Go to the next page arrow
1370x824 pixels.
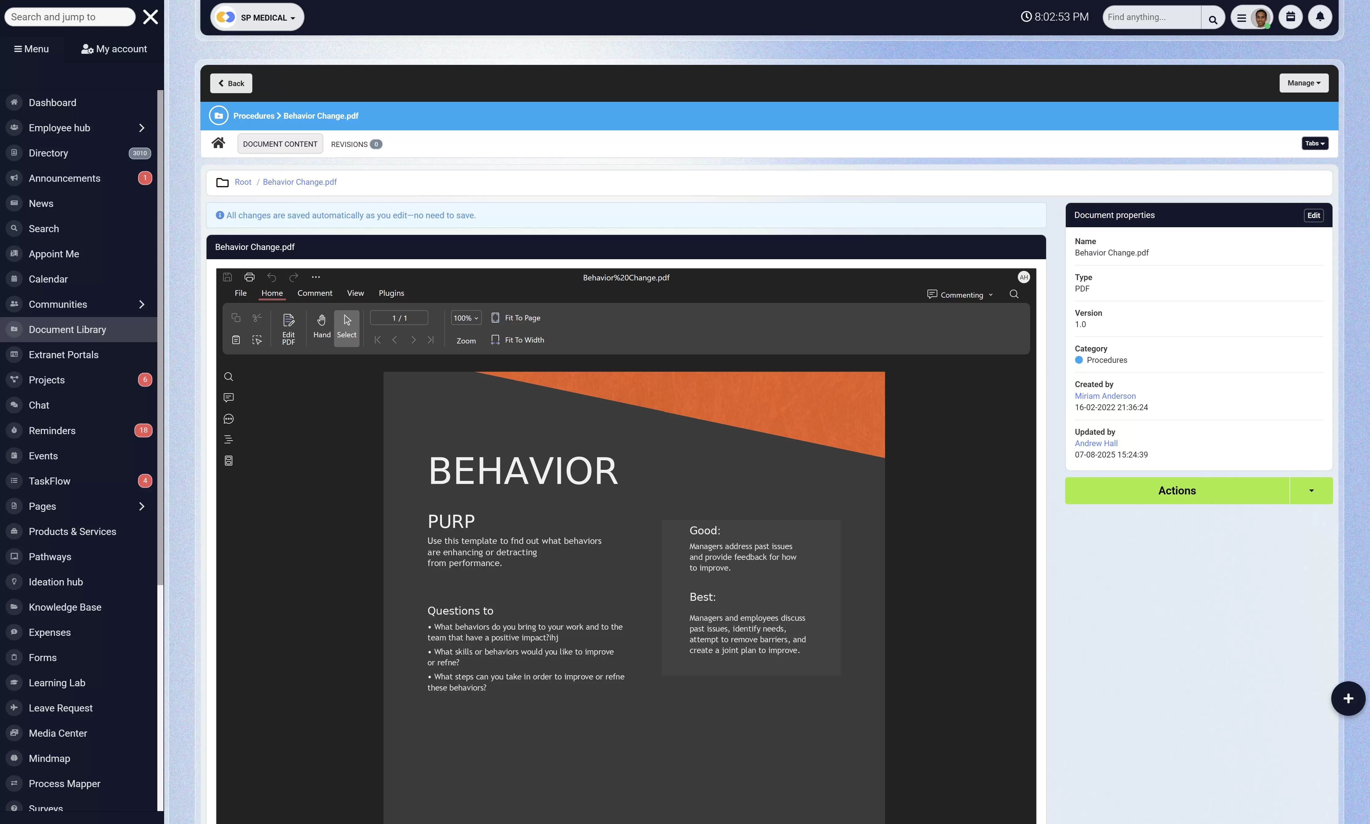click(x=413, y=340)
